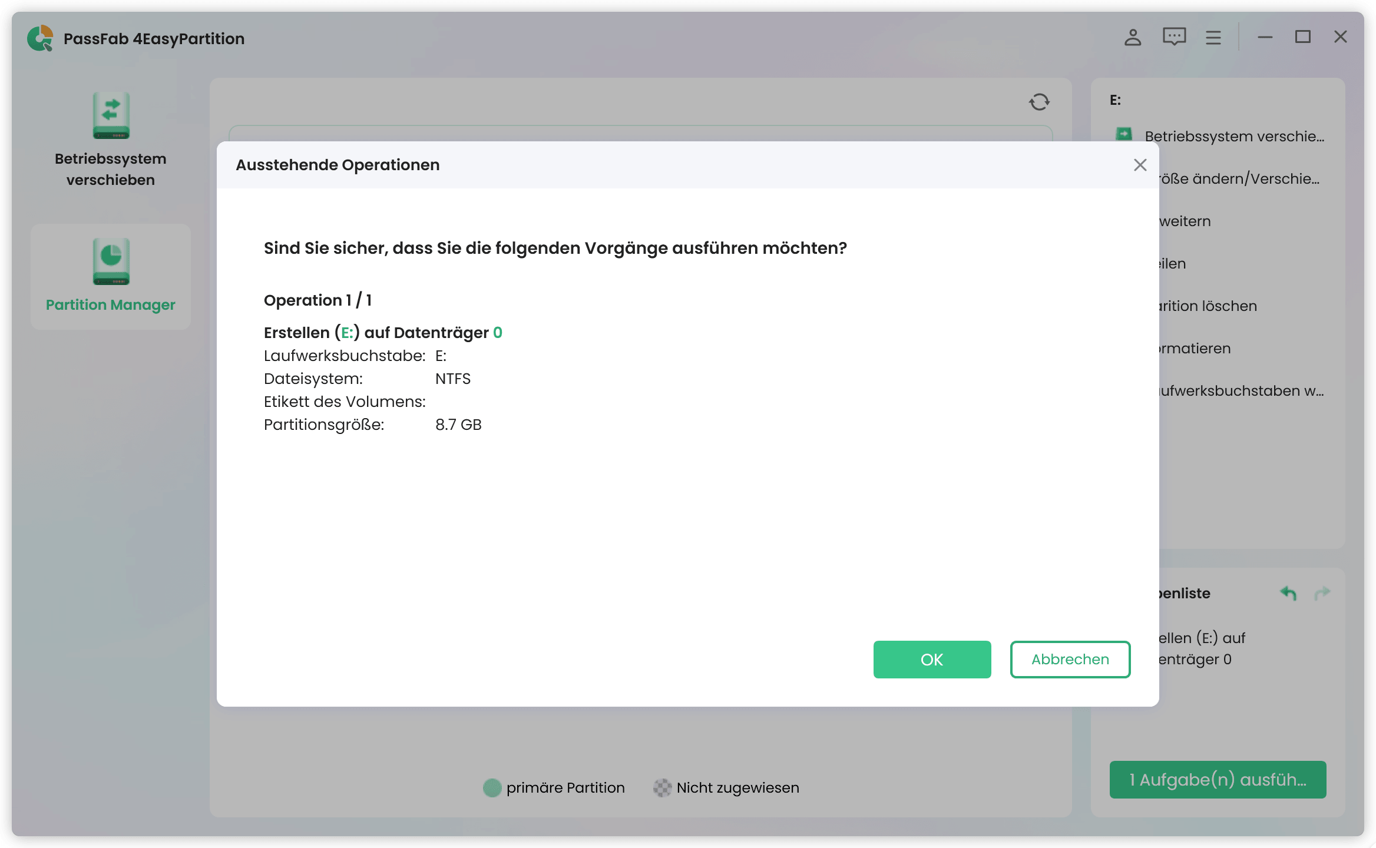The width and height of the screenshot is (1376, 848).
Task: Click the primäre Partition legend swatch
Action: coord(491,787)
